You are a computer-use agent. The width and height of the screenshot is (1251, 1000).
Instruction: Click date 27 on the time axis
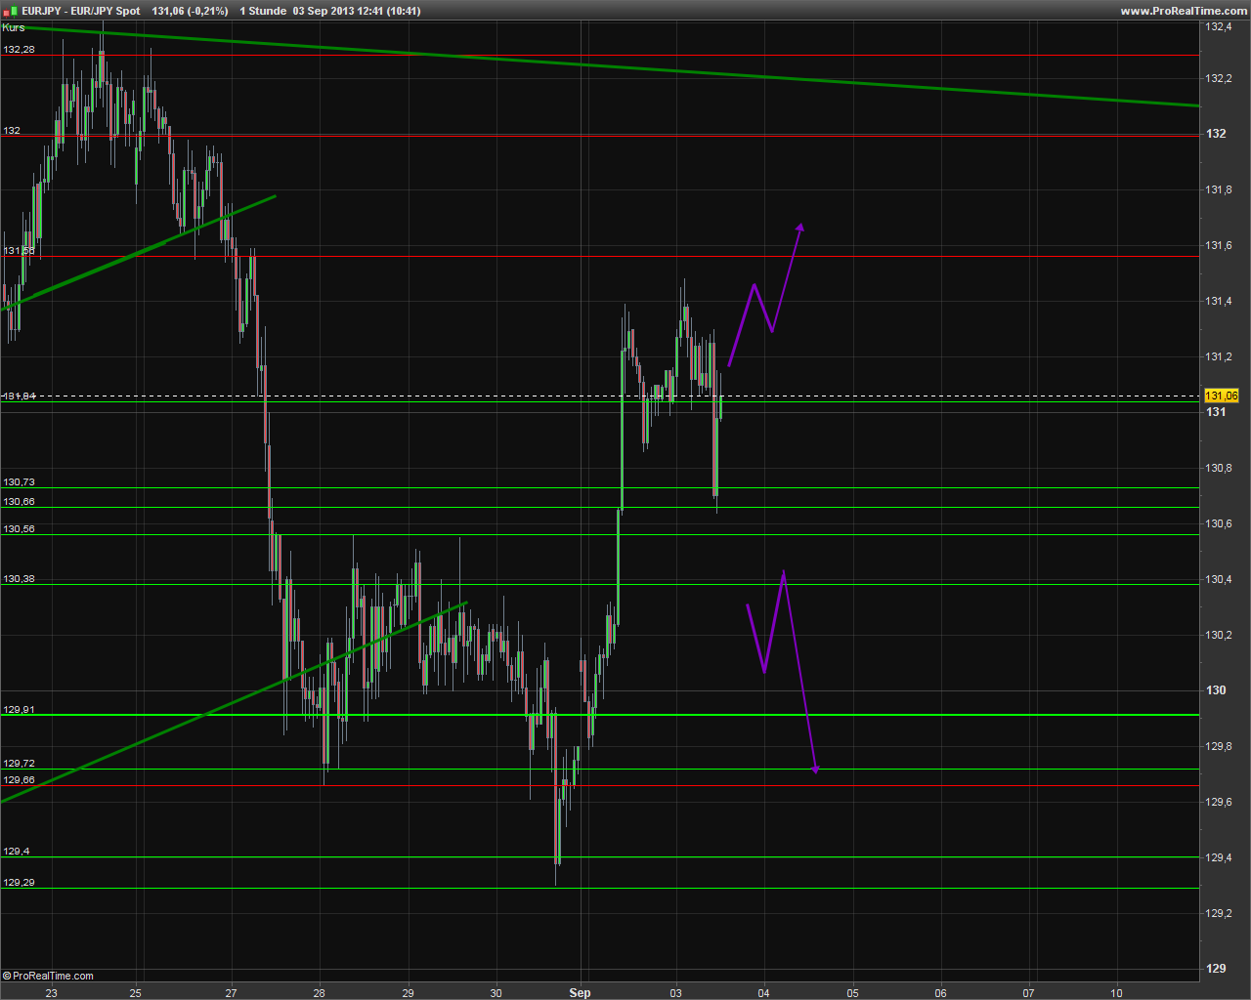[x=231, y=993]
